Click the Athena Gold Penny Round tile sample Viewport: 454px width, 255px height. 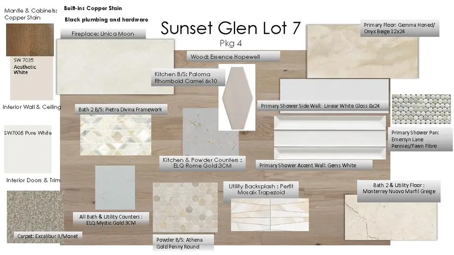coord(185,208)
